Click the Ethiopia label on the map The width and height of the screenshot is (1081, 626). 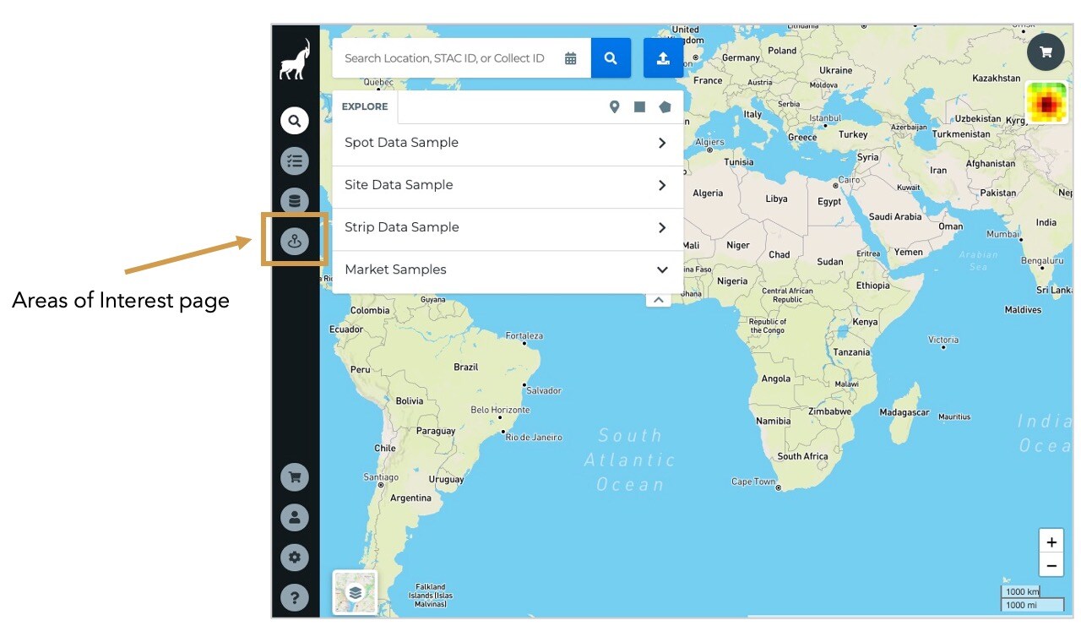872,285
